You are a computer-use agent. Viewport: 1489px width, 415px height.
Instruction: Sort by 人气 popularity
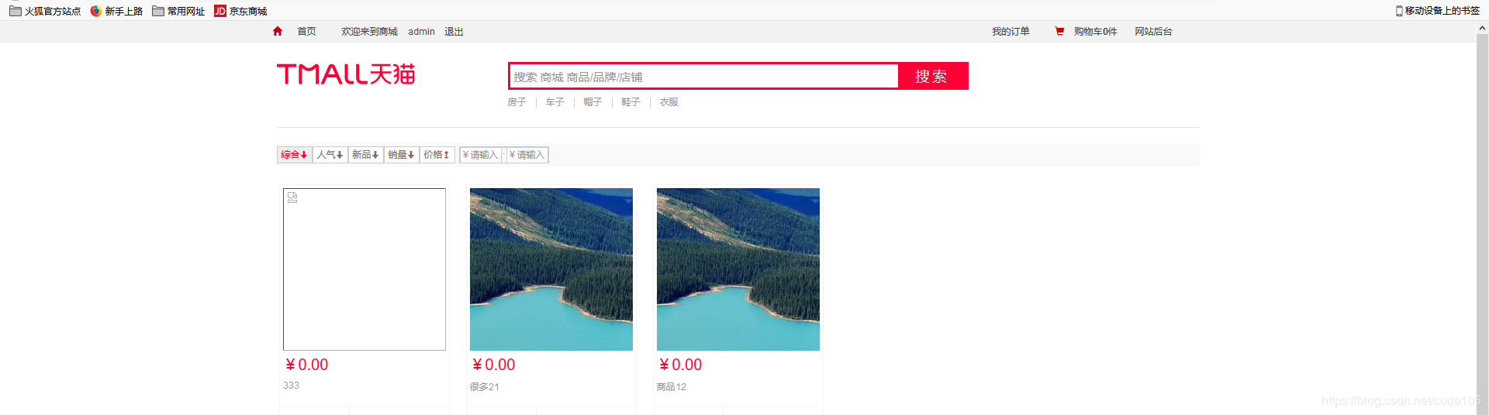(330, 155)
